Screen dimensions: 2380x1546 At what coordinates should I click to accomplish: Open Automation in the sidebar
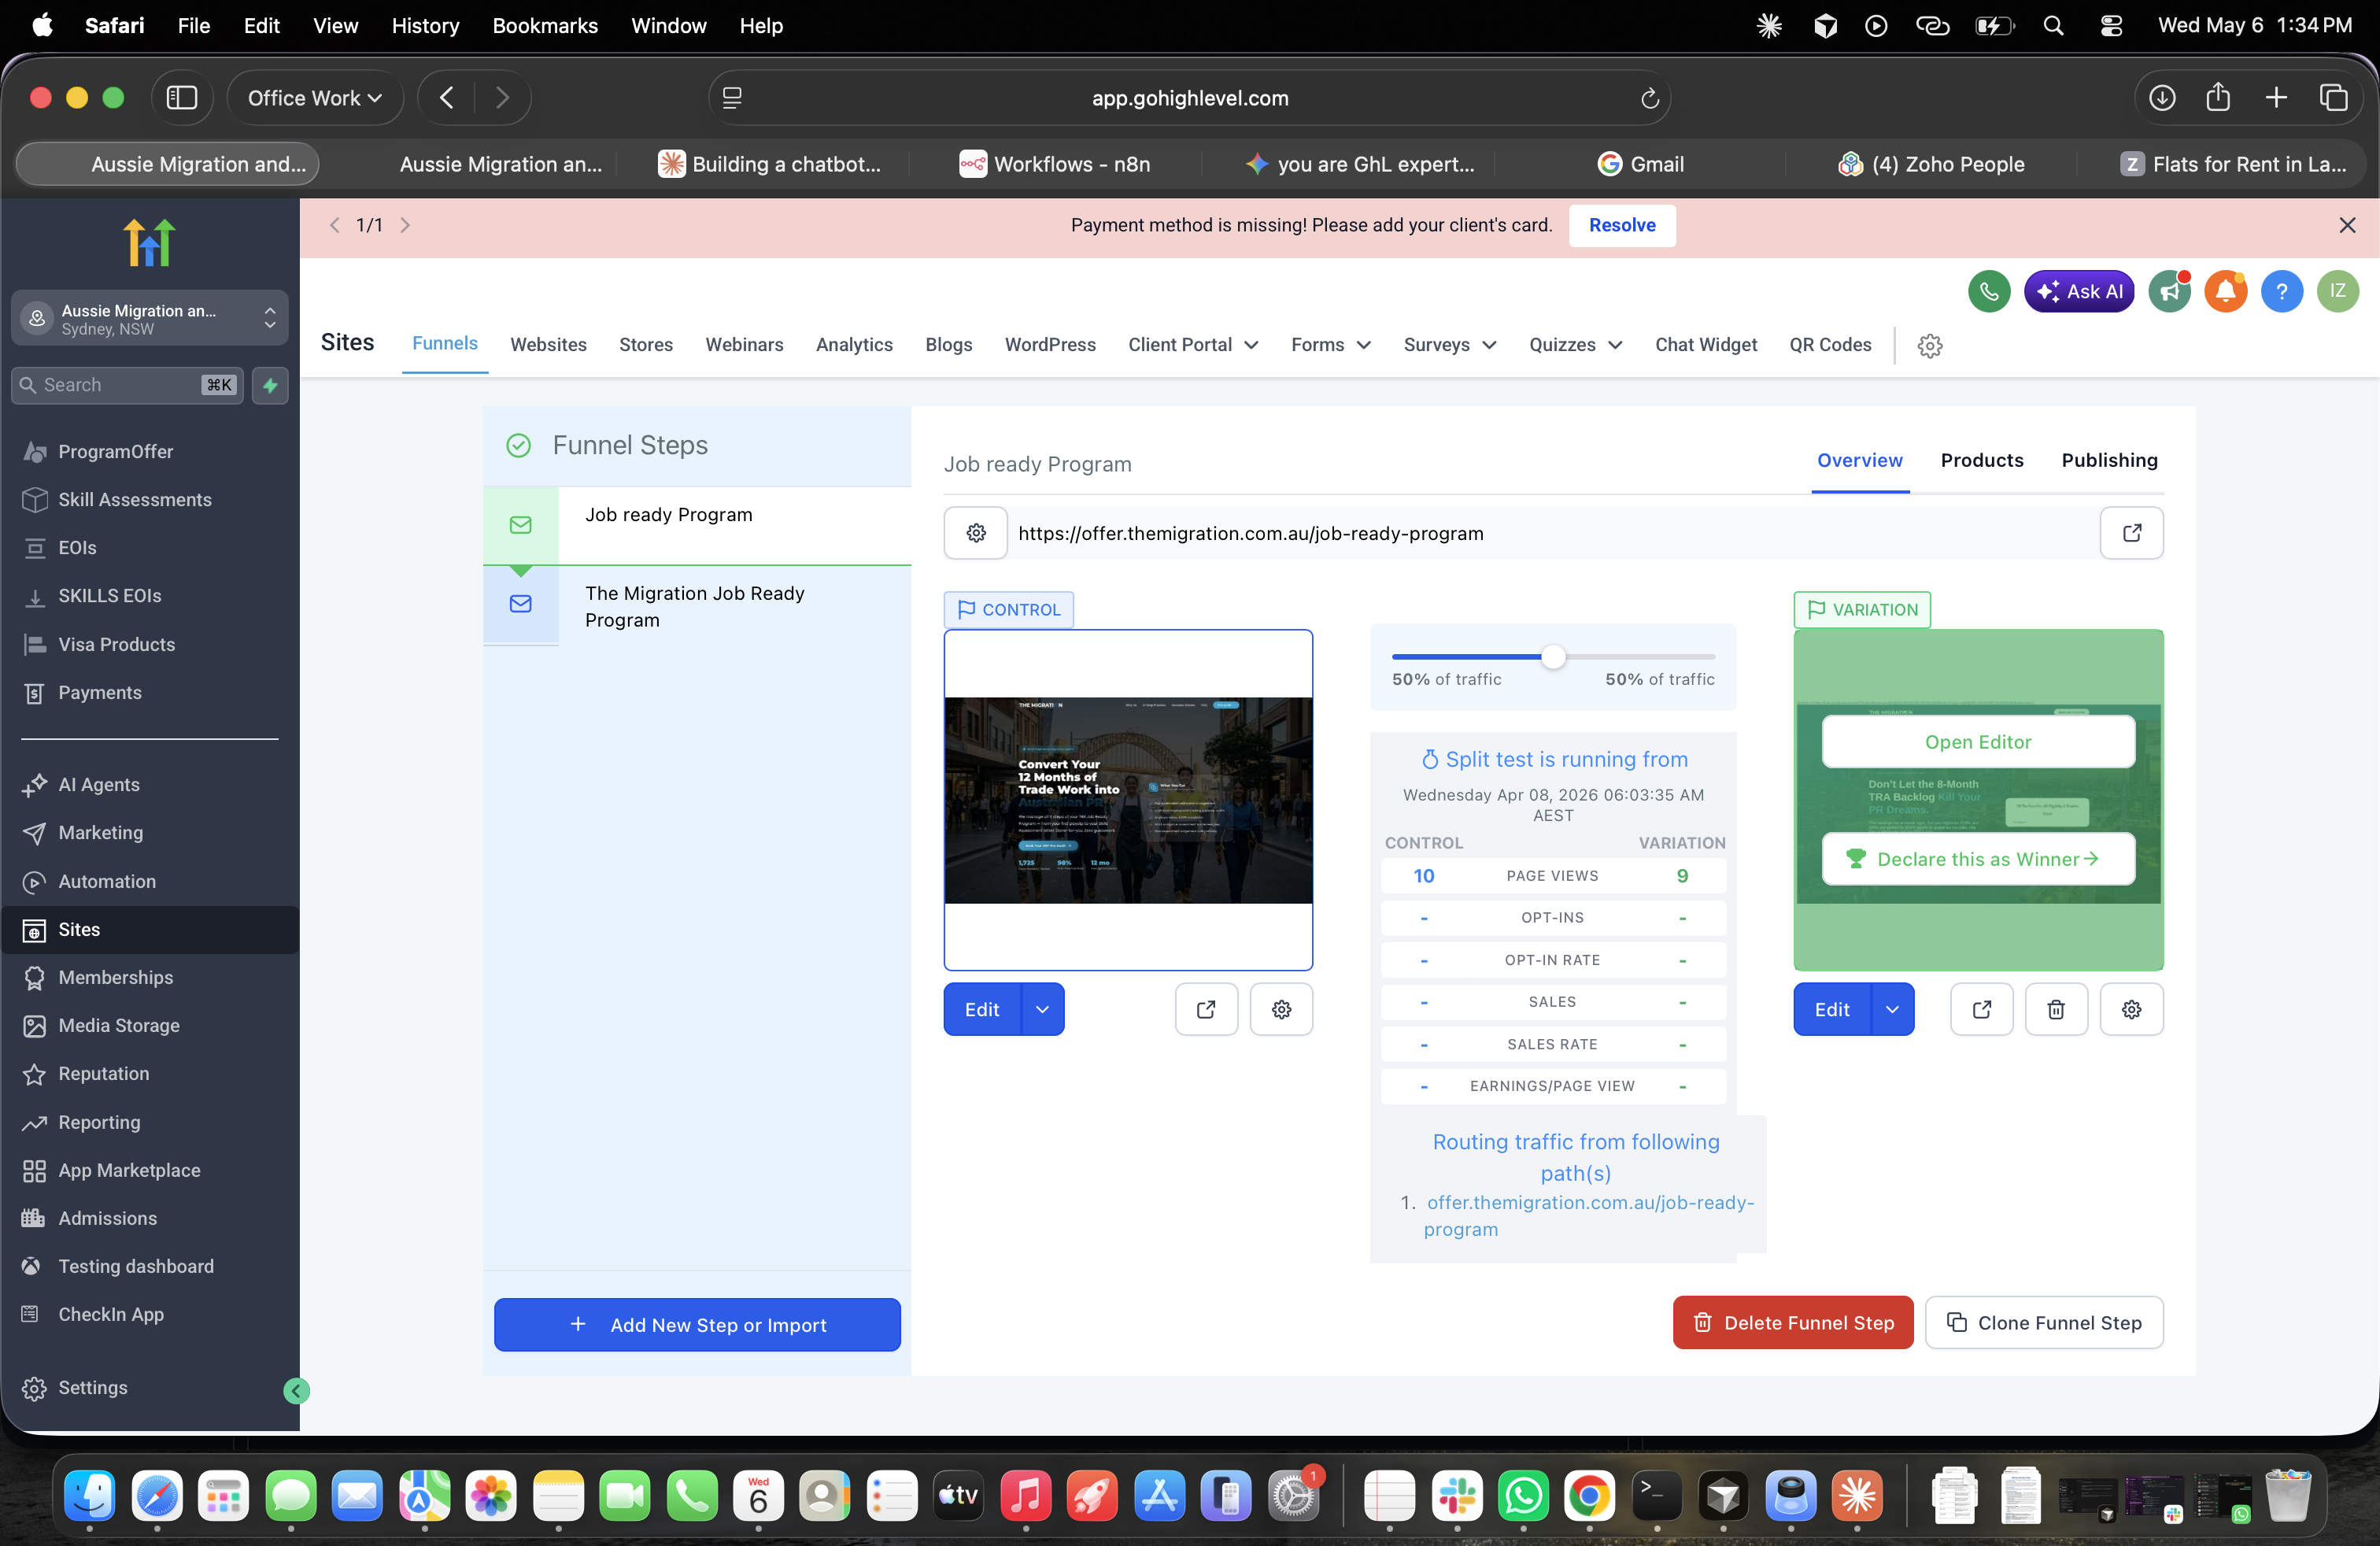(x=107, y=881)
